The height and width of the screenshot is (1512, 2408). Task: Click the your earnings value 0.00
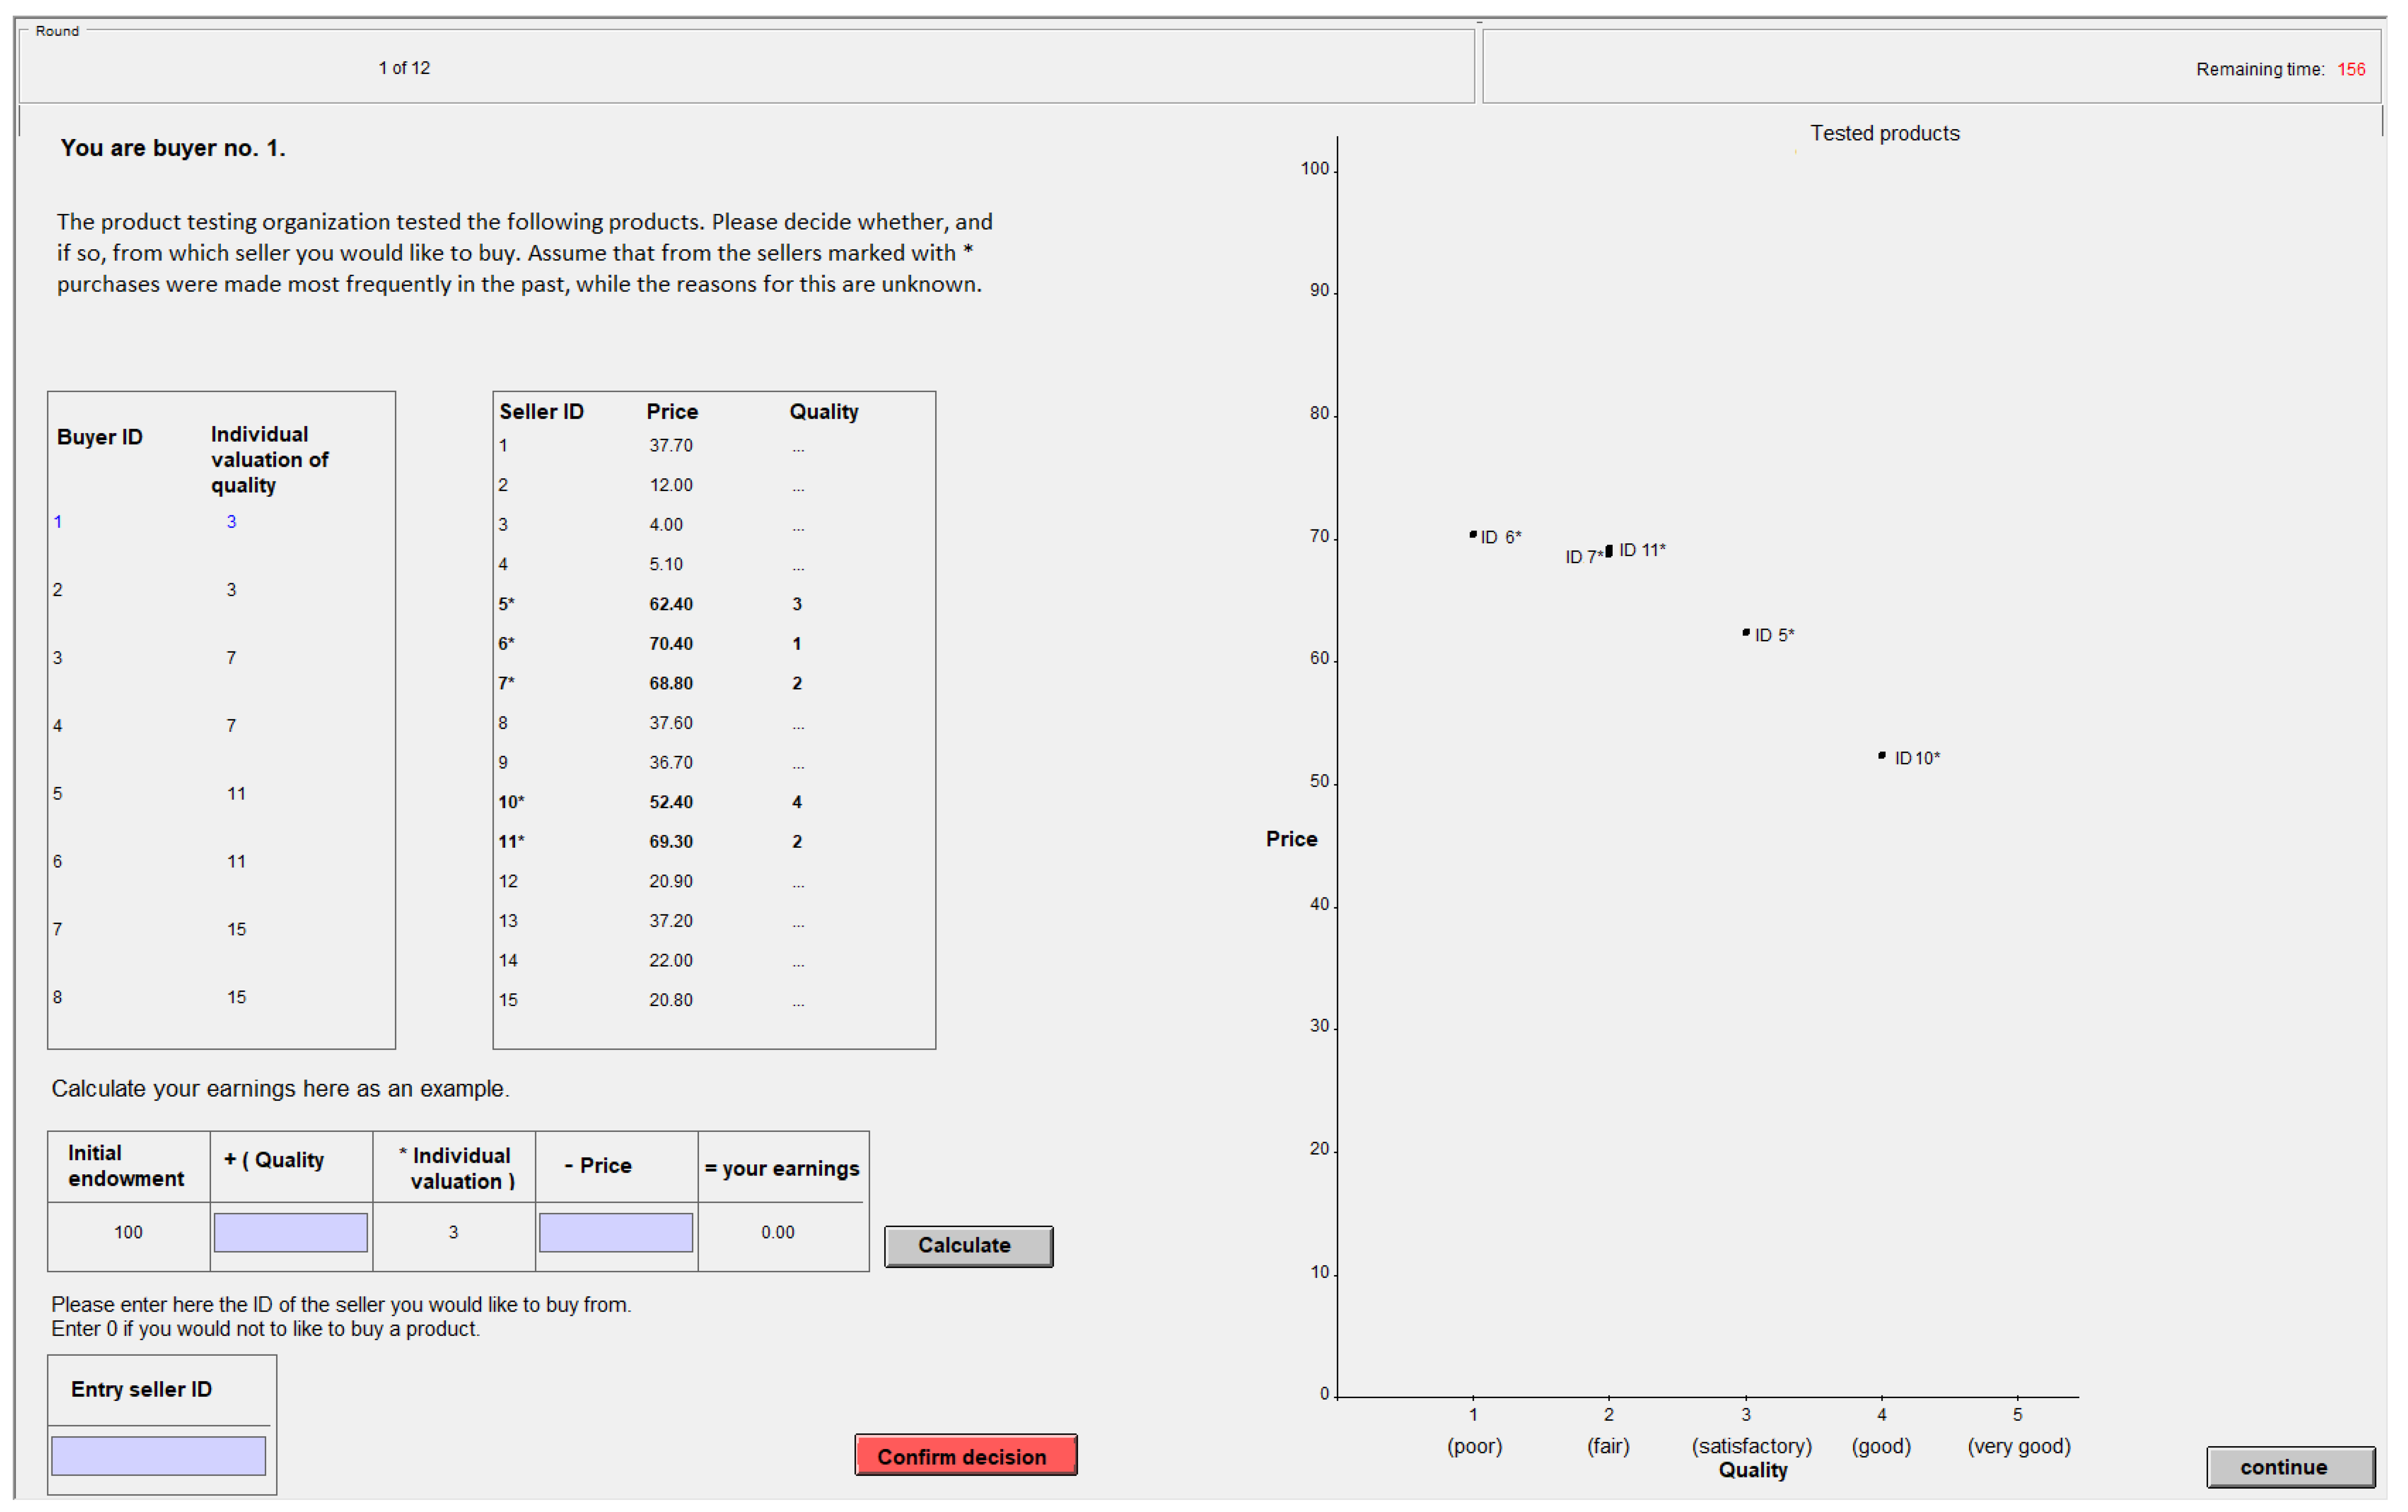click(x=778, y=1233)
